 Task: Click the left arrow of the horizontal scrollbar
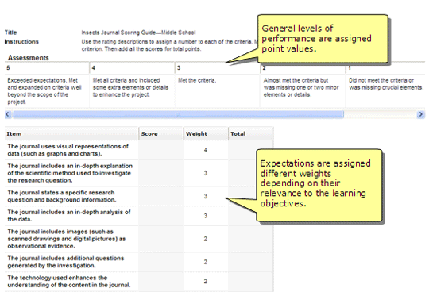coord(8,115)
